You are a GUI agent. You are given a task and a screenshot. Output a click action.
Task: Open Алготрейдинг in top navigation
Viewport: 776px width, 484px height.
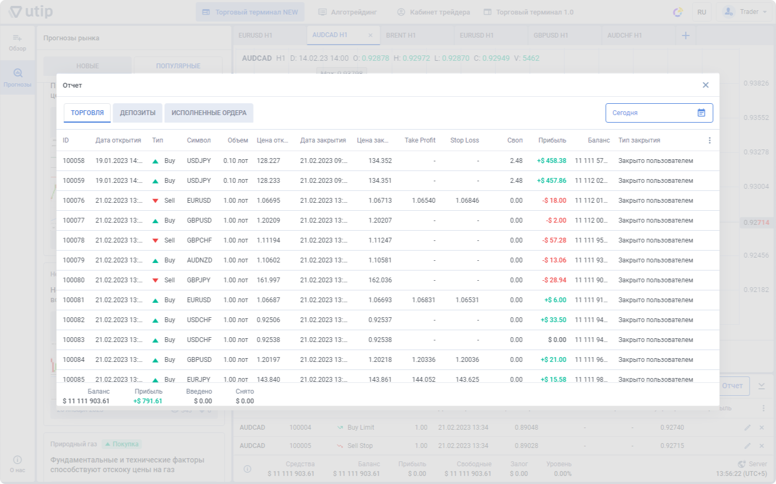(x=347, y=12)
